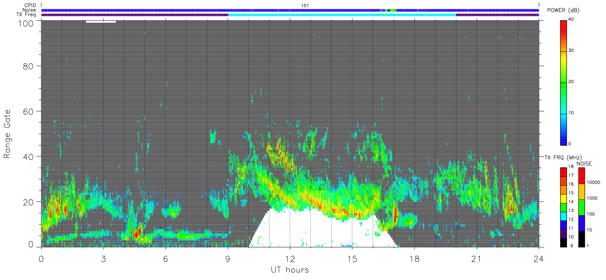Click the white bar near top-left of plot
Viewport: 606px width, 280px height.
tap(101, 21)
